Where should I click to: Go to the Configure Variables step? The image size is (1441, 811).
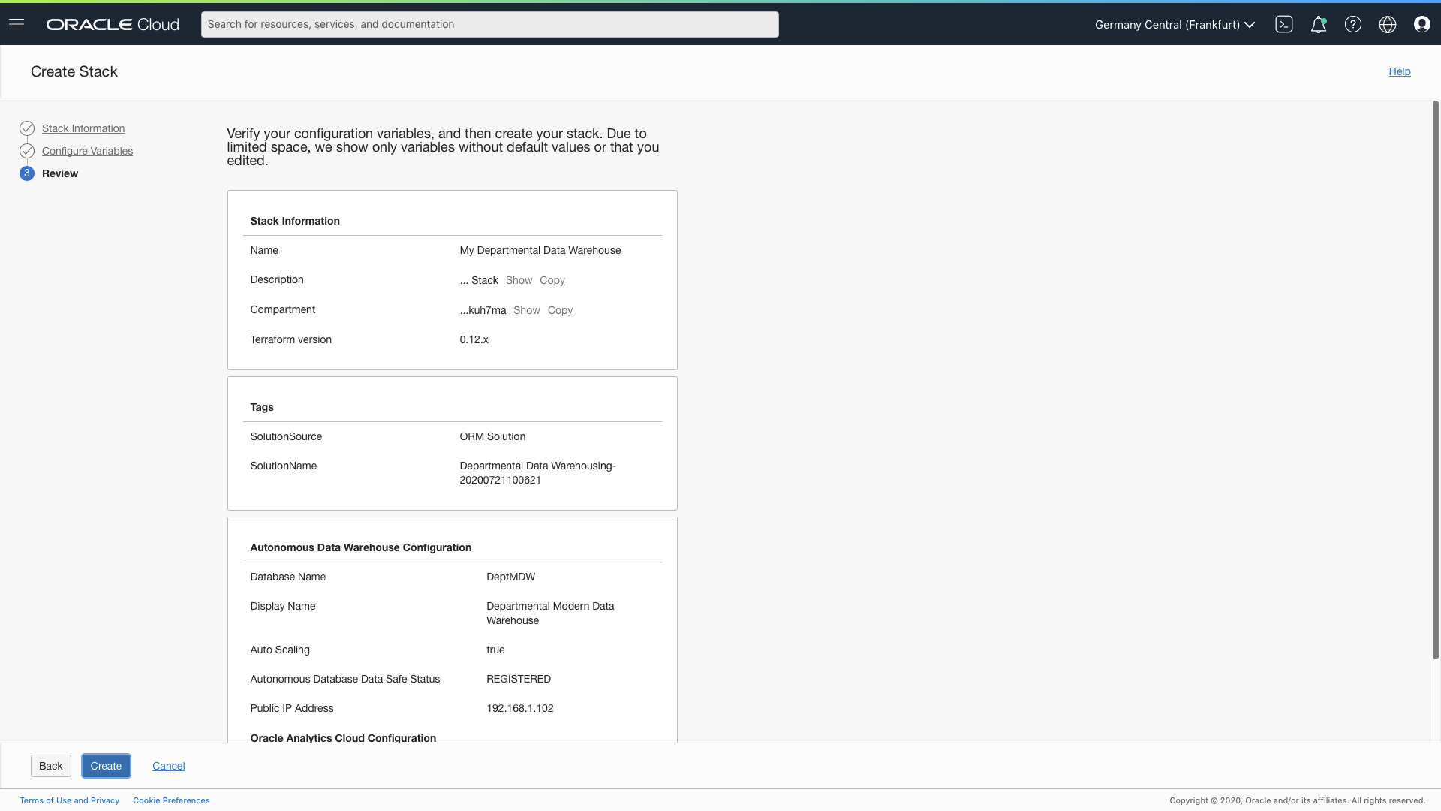[87, 151]
